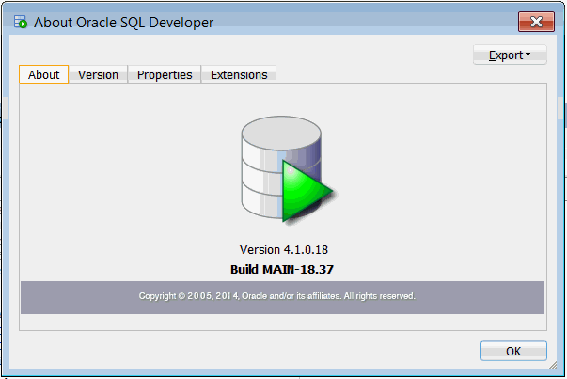Click the 'About Oracle SQL Developer' title text
This screenshot has width=567, height=379.
pos(124,23)
